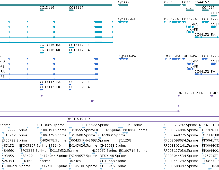Click EST EP07922.3prime

15,130
